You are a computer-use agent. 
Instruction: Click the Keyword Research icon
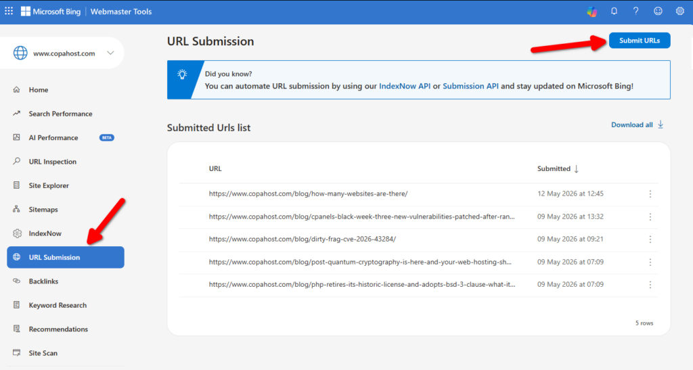click(x=16, y=304)
